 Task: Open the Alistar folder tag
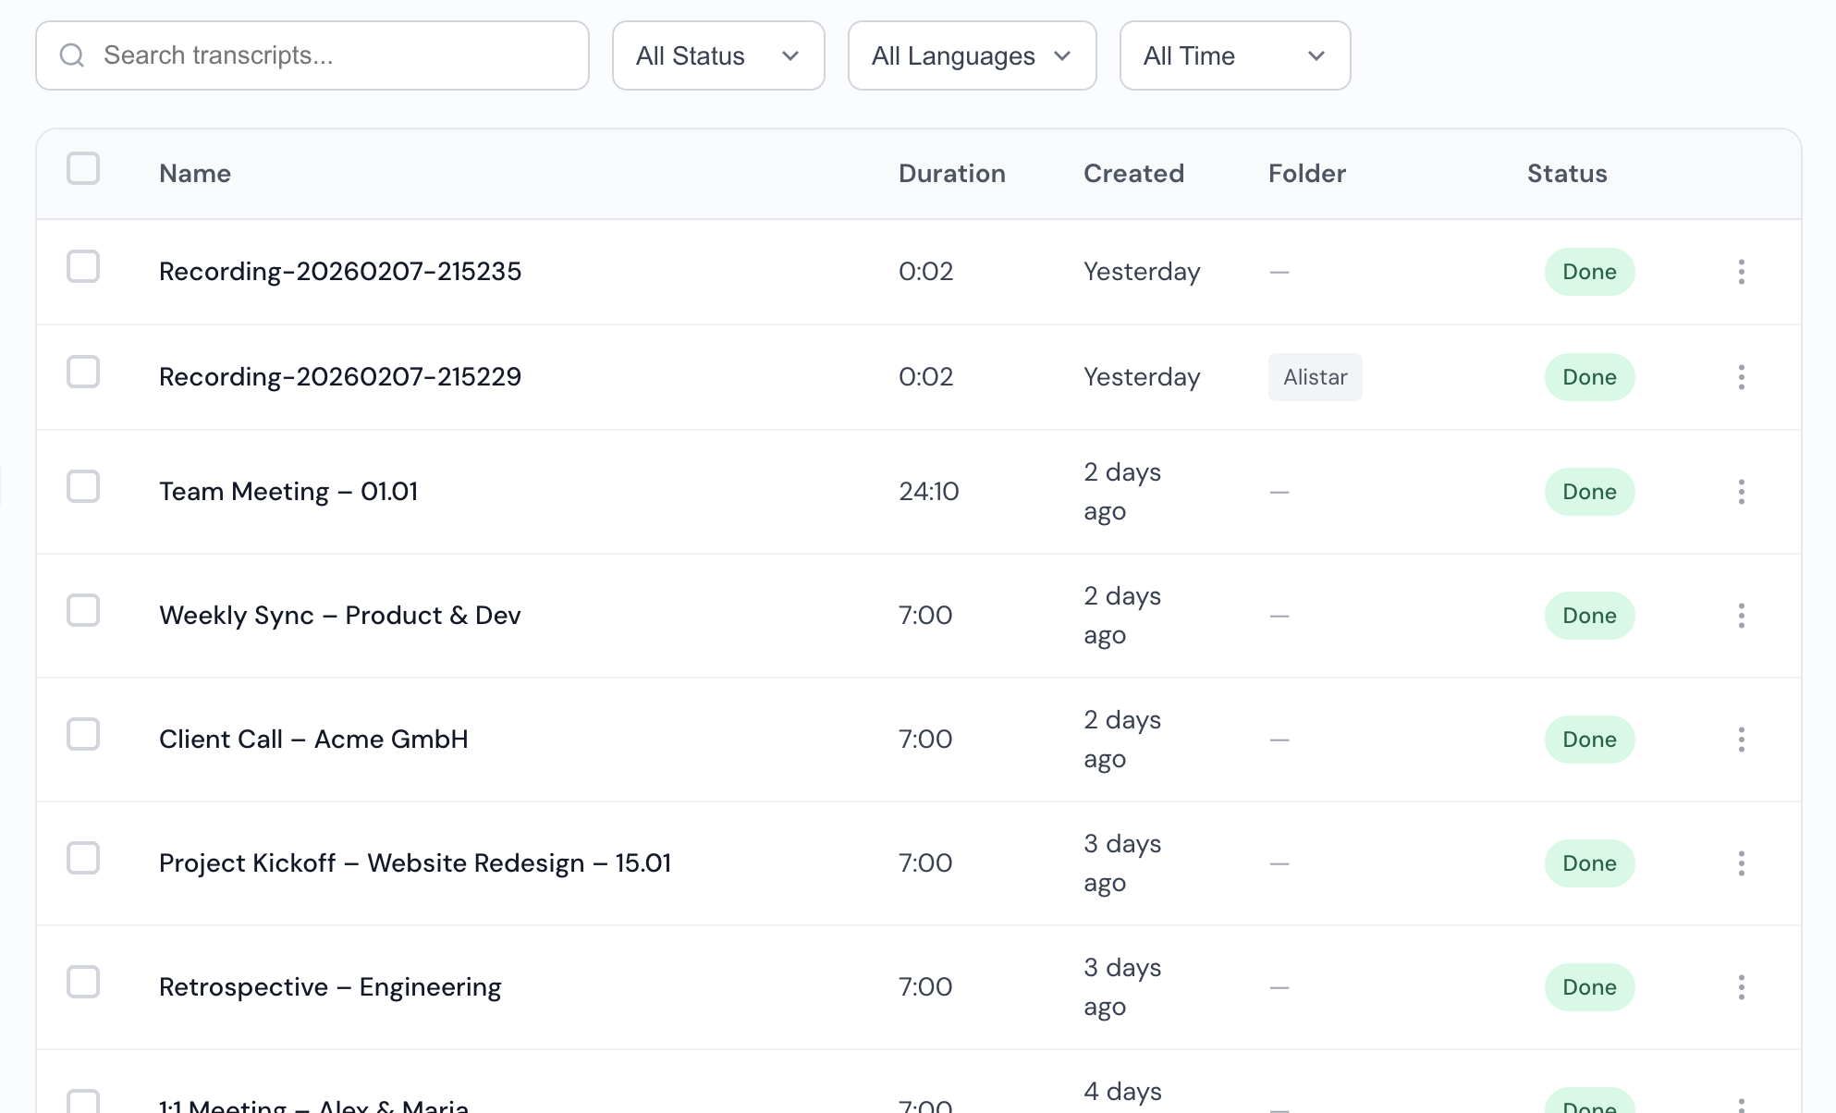1315,376
